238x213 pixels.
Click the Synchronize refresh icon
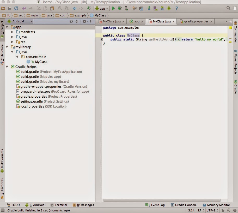coord(16,8)
